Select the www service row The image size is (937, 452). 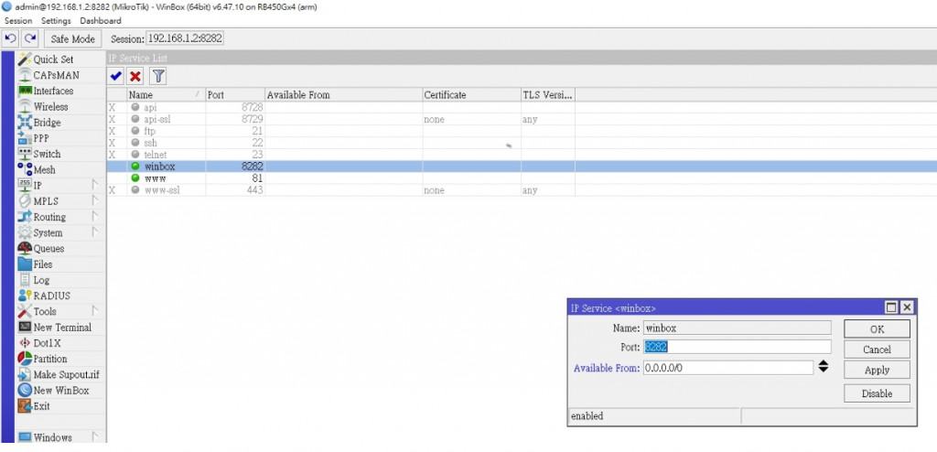point(521,178)
